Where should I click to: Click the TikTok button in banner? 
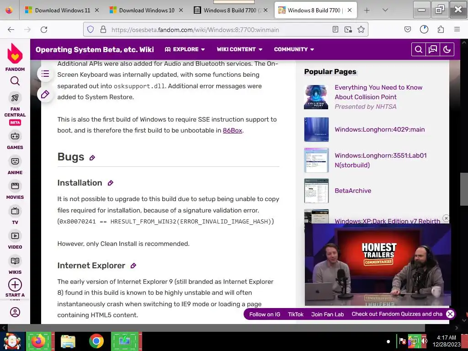point(296,314)
